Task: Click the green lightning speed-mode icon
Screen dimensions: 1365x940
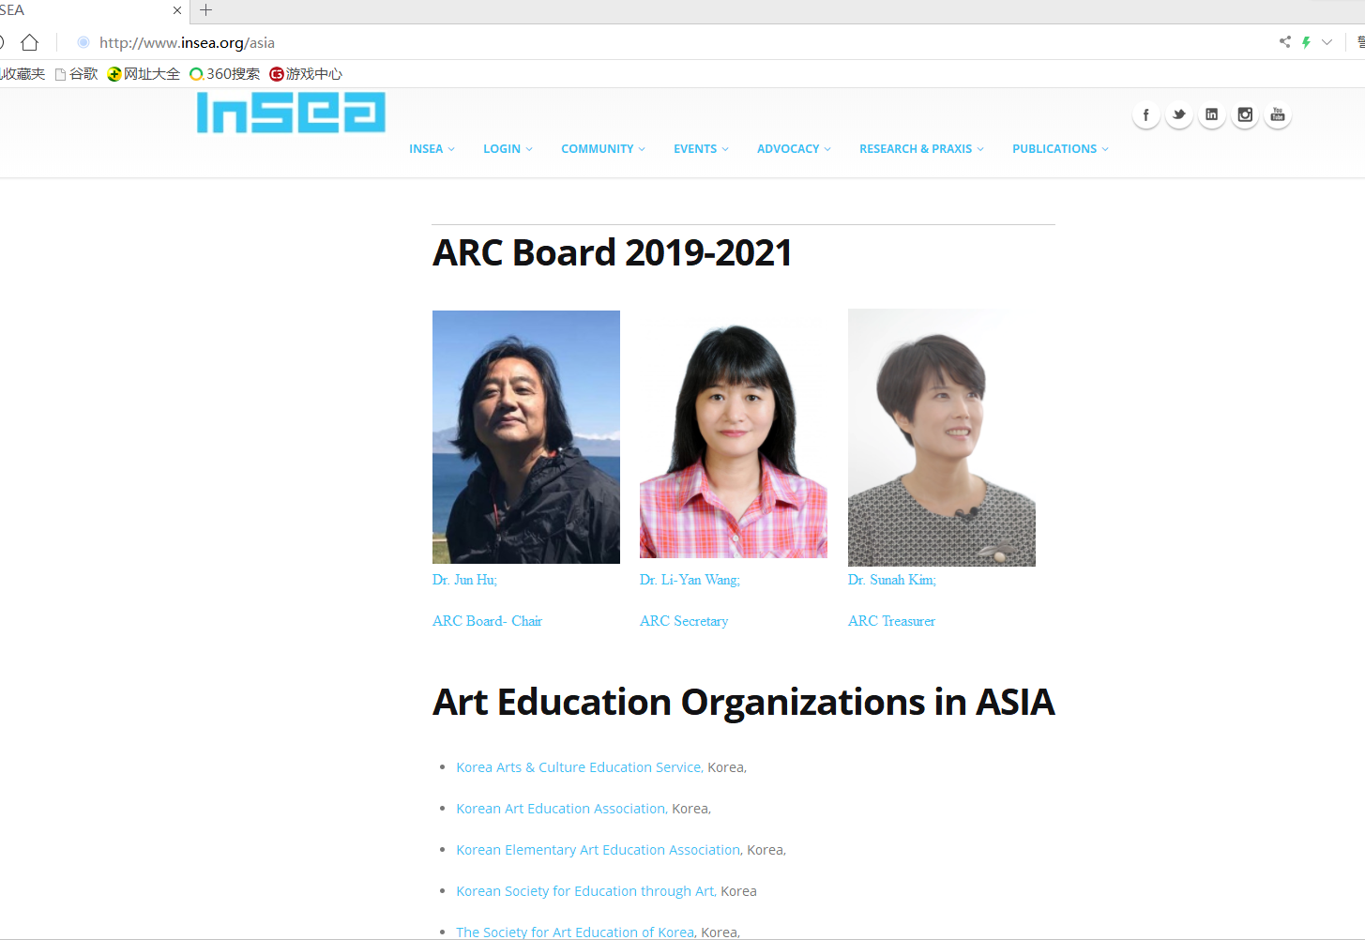Action: pos(1306,42)
